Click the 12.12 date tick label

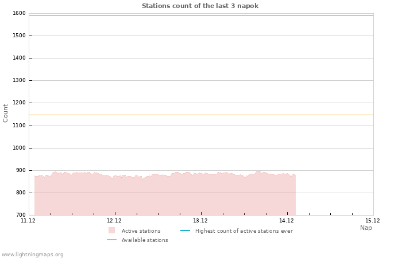pos(114,221)
